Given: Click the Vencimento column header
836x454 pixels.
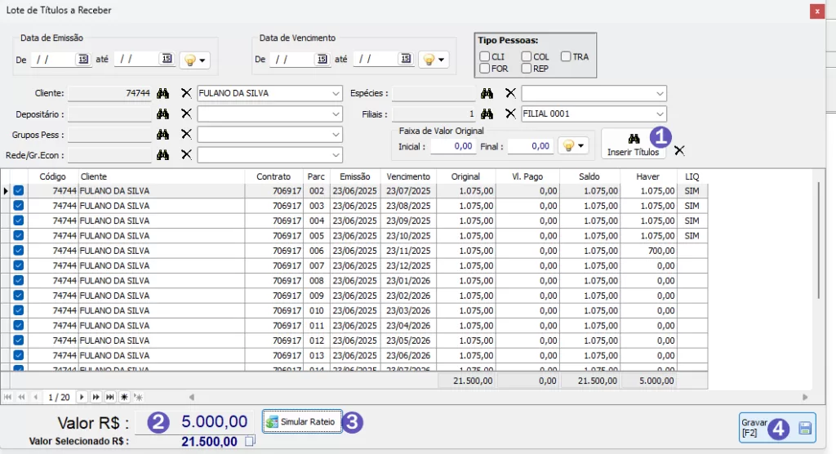Looking at the screenshot, I should (407, 176).
